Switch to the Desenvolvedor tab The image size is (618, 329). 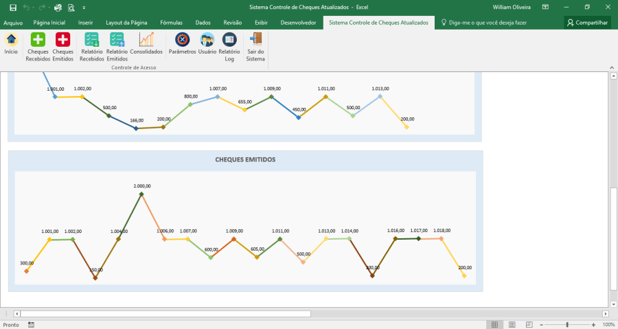(299, 23)
